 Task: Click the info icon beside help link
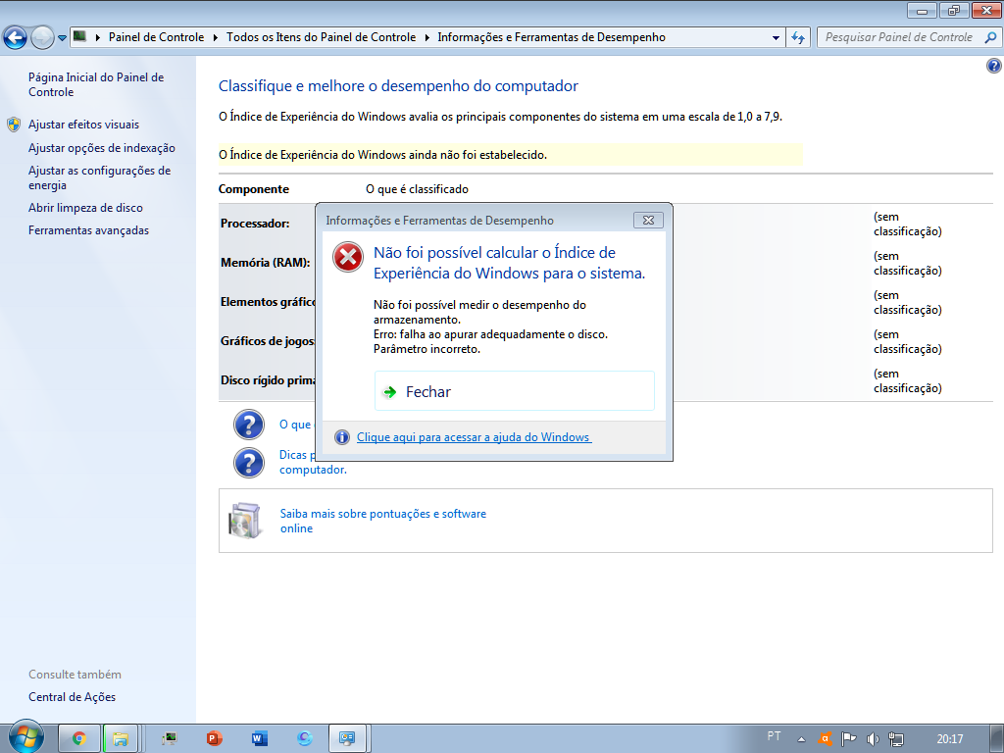[x=342, y=436]
